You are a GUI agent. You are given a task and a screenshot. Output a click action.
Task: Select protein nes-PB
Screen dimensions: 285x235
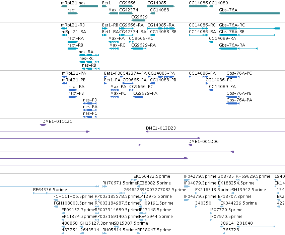[x=90, y=100]
